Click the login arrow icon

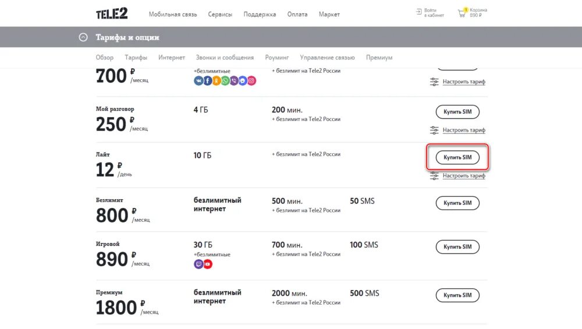click(x=418, y=12)
